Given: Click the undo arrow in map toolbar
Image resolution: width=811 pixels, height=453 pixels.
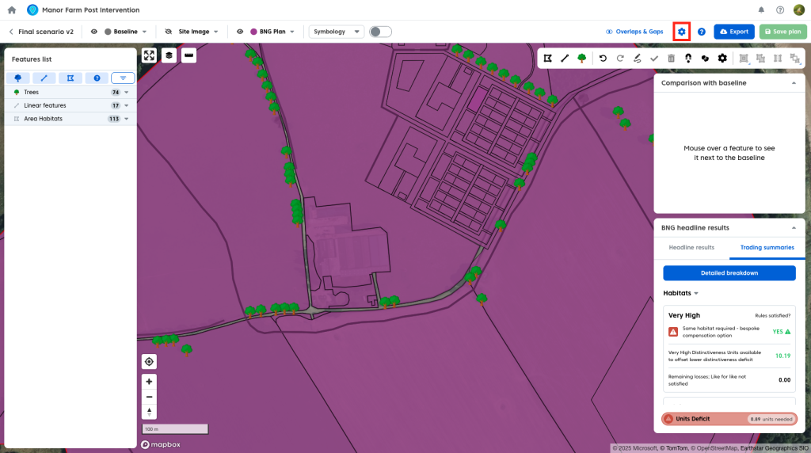Looking at the screenshot, I should tap(603, 58).
